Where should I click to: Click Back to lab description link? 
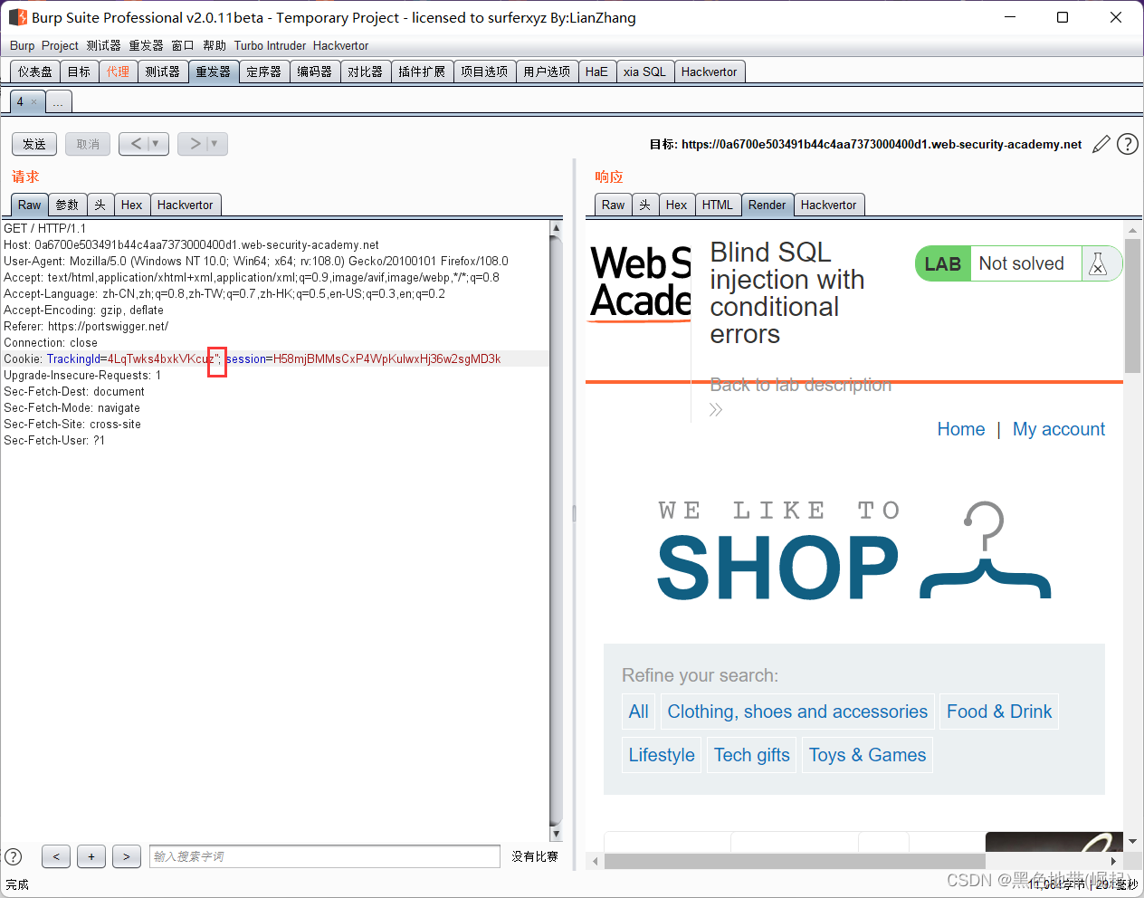801,385
